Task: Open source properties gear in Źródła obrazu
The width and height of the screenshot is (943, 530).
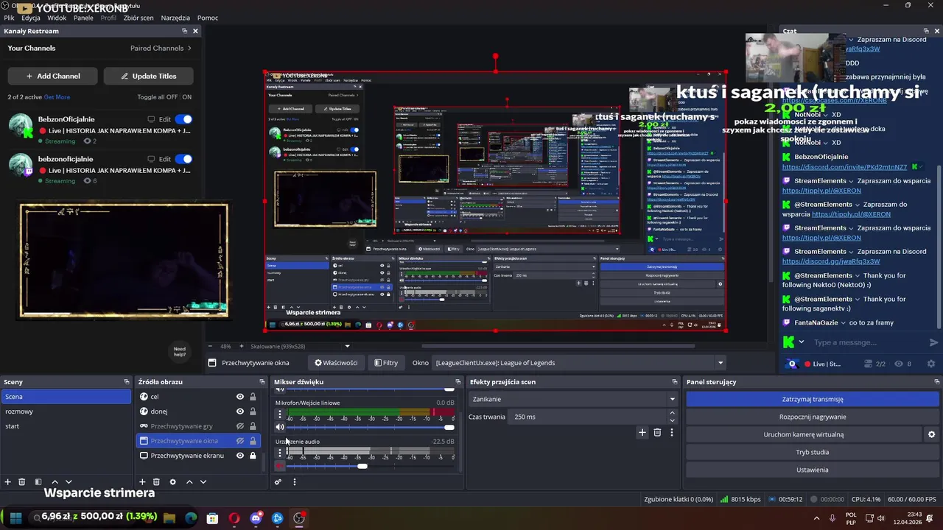Action: [172, 482]
